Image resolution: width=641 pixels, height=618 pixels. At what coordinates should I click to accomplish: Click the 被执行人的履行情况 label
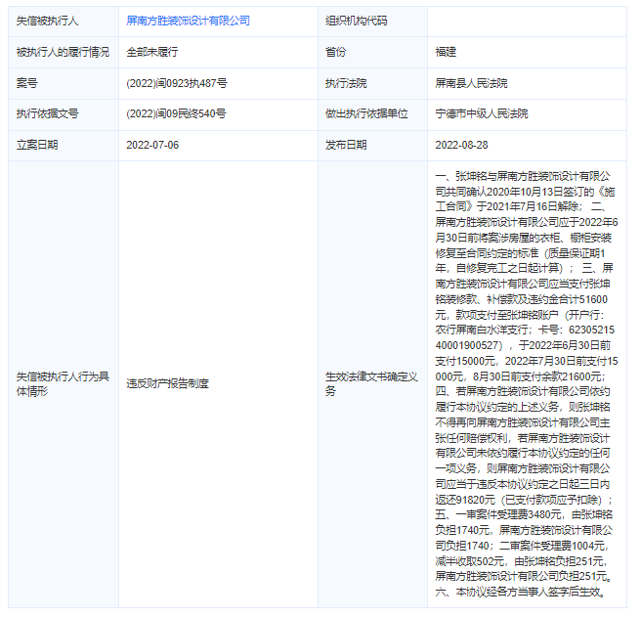point(63,51)
